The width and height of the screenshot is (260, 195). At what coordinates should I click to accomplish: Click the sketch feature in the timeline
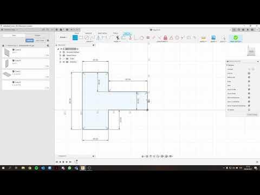click(x=76, y=162)
